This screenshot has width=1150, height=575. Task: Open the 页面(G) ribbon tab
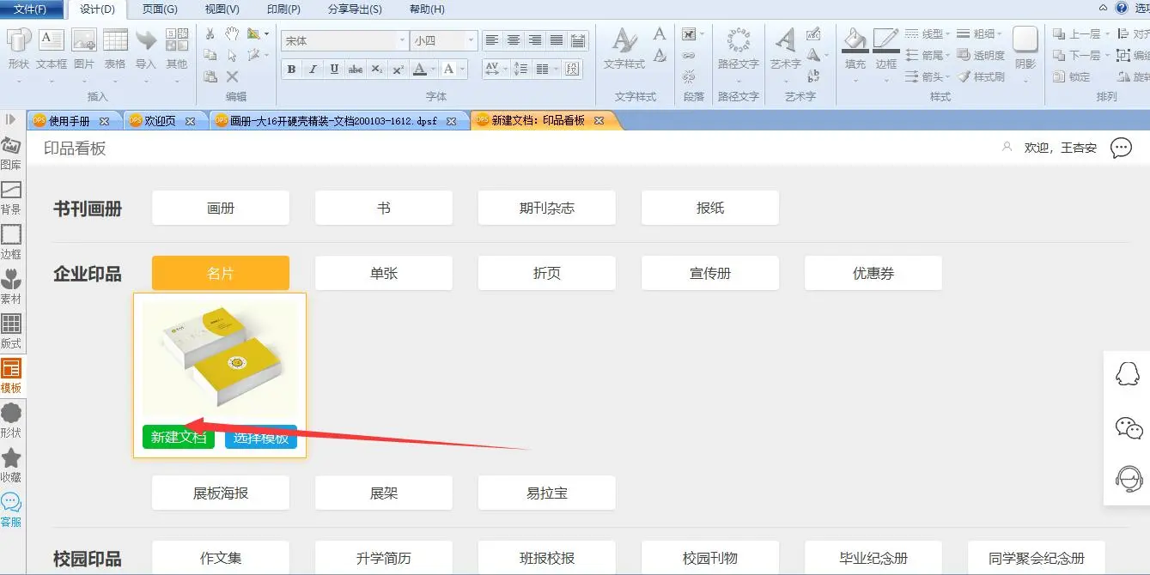[x=160, y=9]
